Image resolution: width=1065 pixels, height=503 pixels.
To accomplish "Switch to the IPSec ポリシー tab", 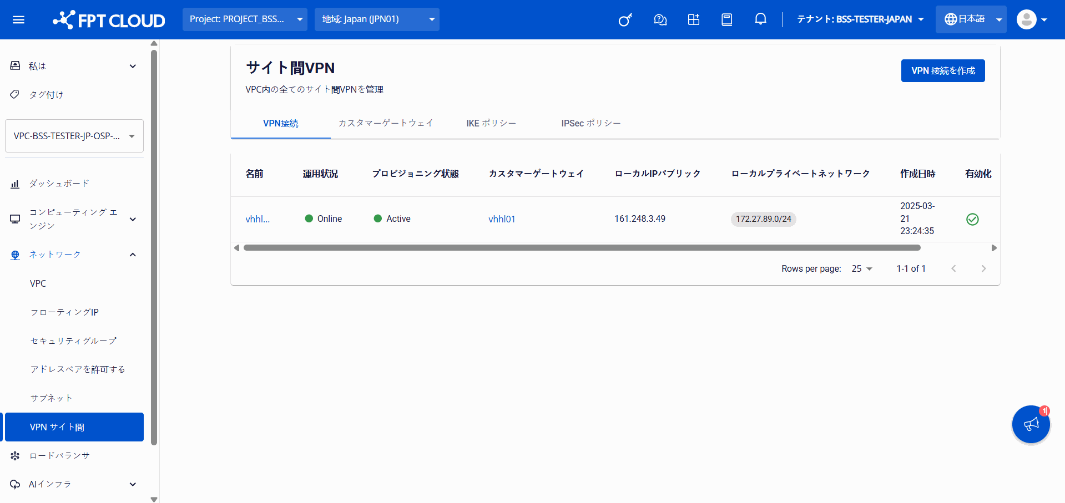I will 591,123.
